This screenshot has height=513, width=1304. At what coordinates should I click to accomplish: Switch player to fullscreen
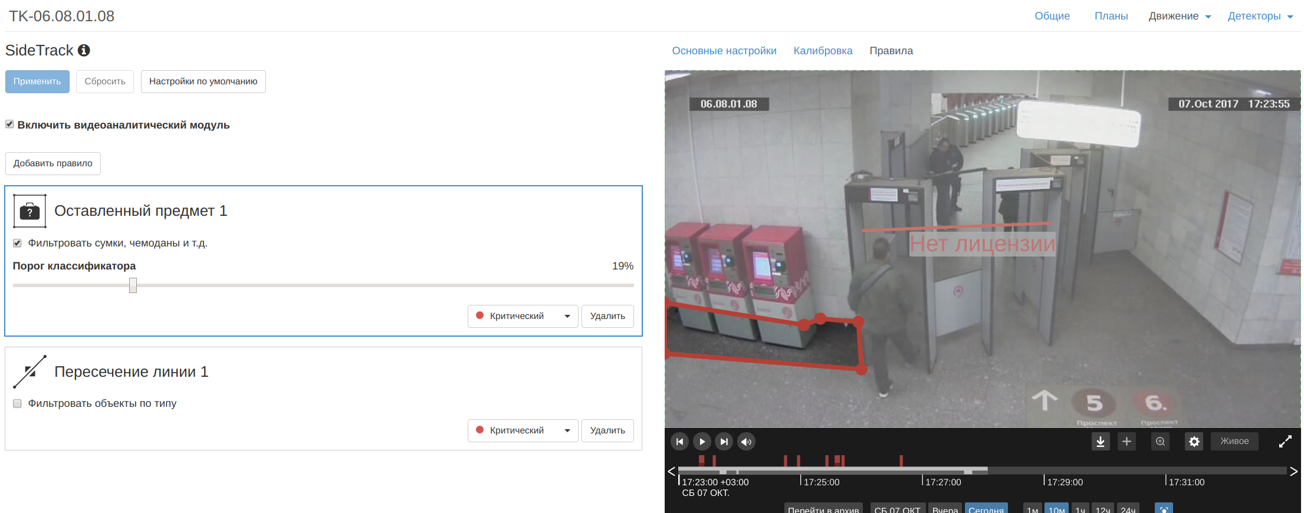pyautogui.click(x=1285, y=441)
